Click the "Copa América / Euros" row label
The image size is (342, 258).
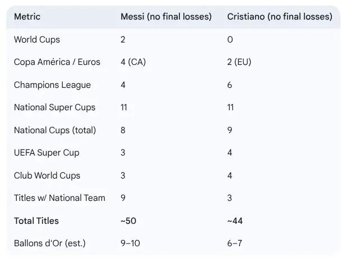(57, 62)
